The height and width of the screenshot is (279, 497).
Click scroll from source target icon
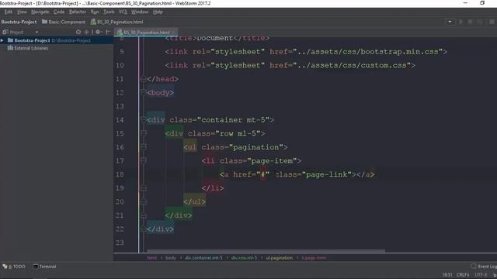click(x=78, y=32)
